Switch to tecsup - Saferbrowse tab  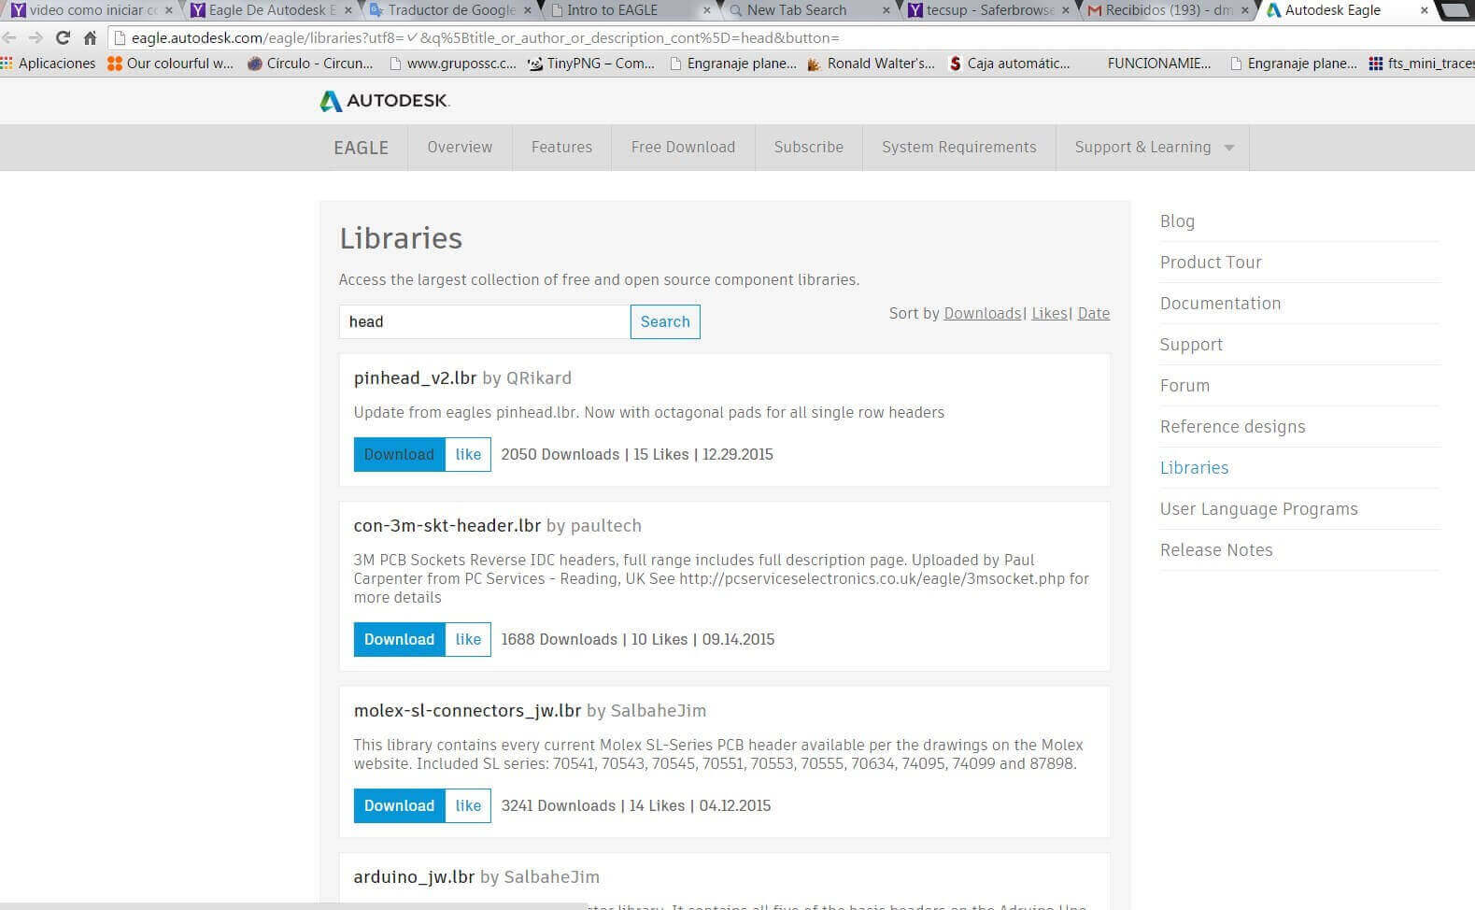(x=988, y=10)
